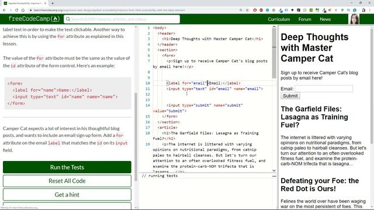Click the opening <form> tag on line 6
The height and width of the screenshot is (210, 374).
pos(168,55)
